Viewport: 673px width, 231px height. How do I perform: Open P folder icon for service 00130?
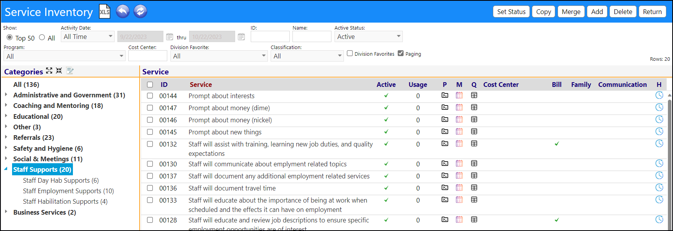[x=445, y=164]
